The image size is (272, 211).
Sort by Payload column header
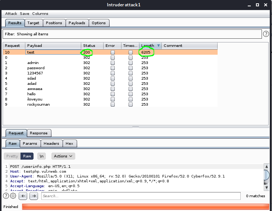(53, 45)
